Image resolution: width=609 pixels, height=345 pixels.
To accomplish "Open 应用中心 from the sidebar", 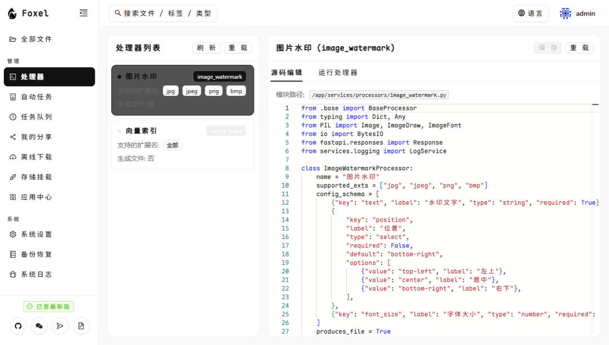I will pyautogui.click(x=37, y=197).
